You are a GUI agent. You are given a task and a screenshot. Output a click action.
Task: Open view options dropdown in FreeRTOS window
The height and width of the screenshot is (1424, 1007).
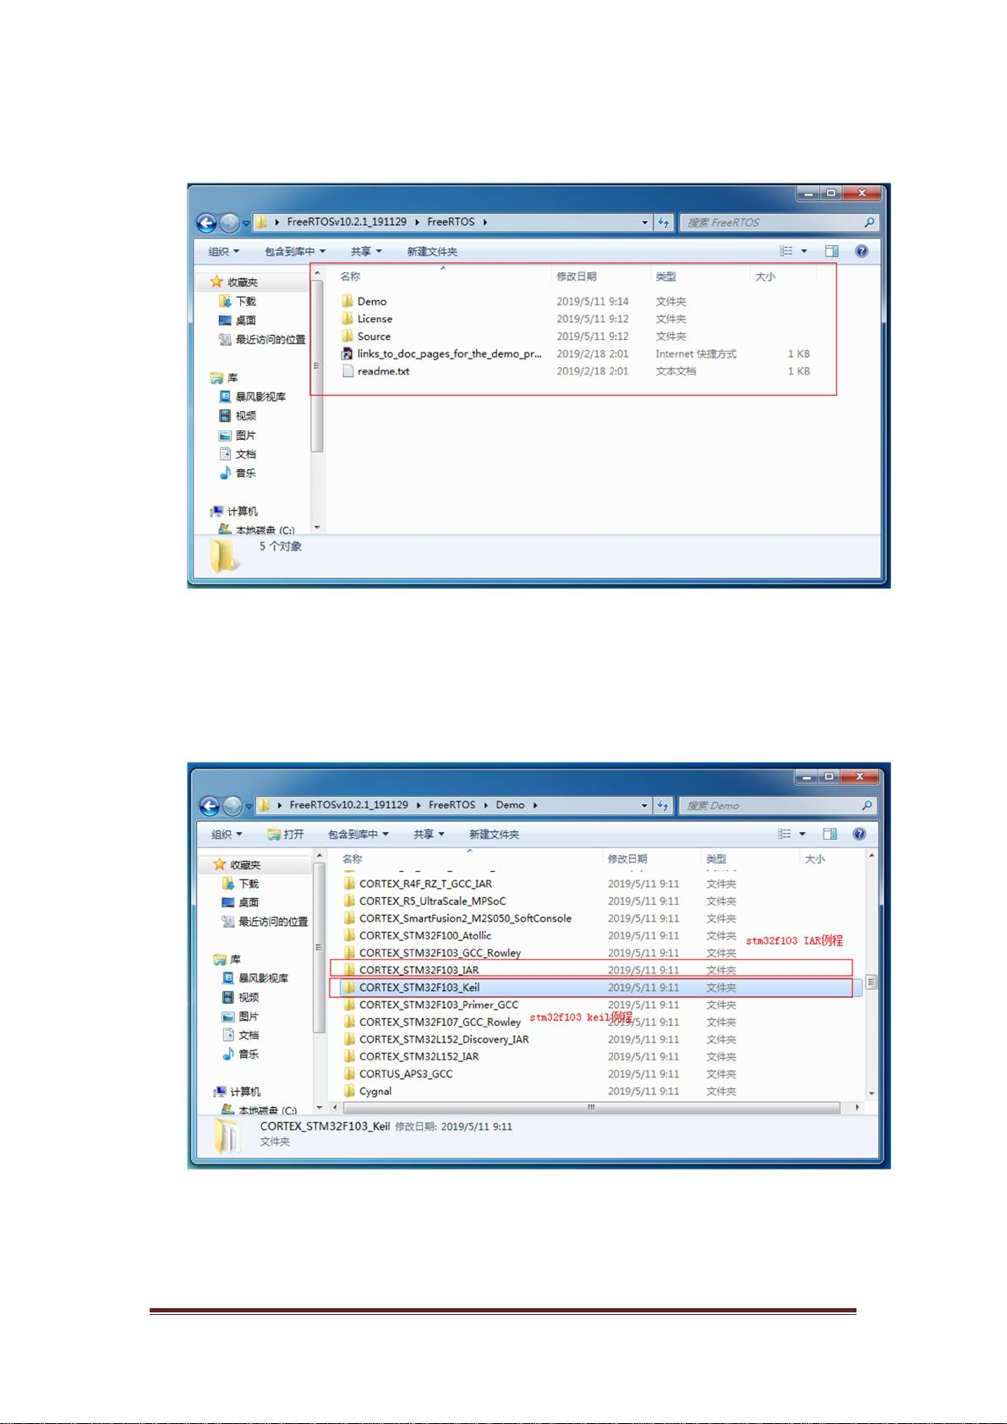[x=803, y=251]
